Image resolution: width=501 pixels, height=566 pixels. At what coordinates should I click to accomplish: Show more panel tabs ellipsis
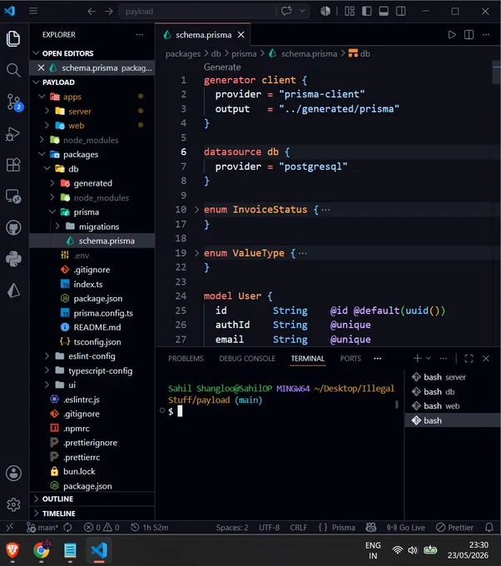[x=378, y=358]
